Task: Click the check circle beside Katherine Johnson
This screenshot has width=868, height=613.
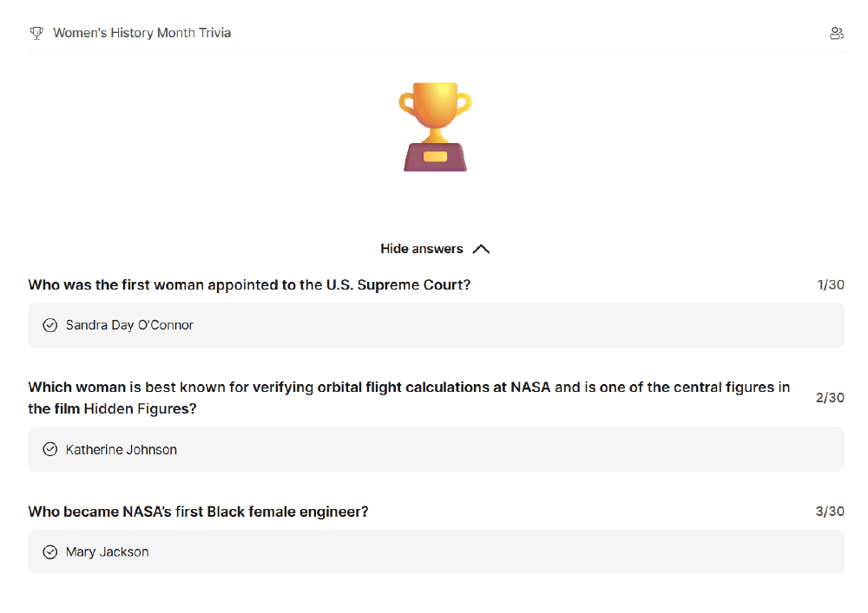Action: (x=50, y=449)
